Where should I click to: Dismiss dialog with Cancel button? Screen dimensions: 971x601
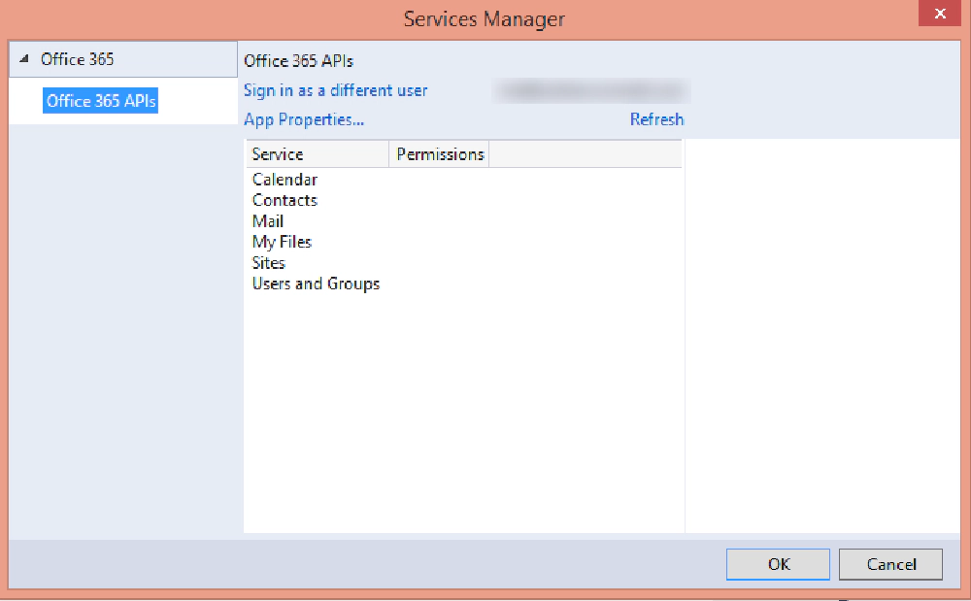890,564
